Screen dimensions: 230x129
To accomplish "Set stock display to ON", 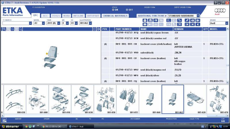I will click(x=113, y=10).
